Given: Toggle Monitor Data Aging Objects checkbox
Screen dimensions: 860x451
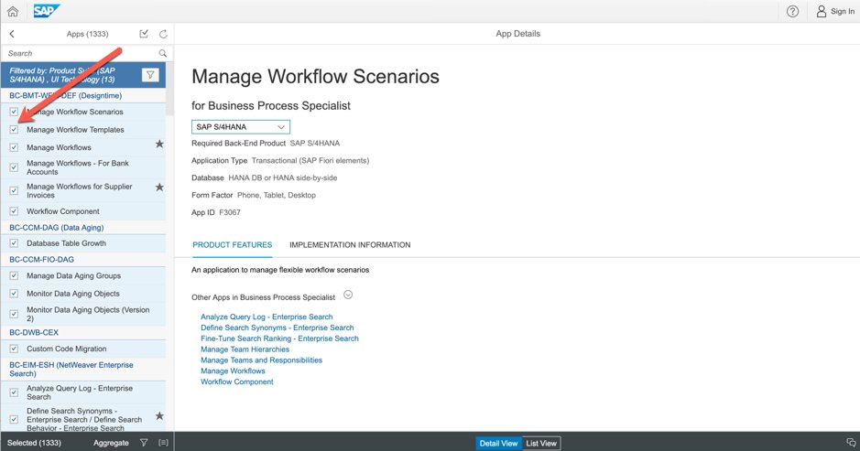Looking at the screenshot, I should pos(14,294).
